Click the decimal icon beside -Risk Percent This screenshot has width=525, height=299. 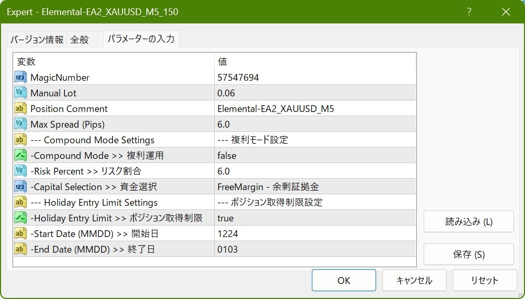[20, 171]
